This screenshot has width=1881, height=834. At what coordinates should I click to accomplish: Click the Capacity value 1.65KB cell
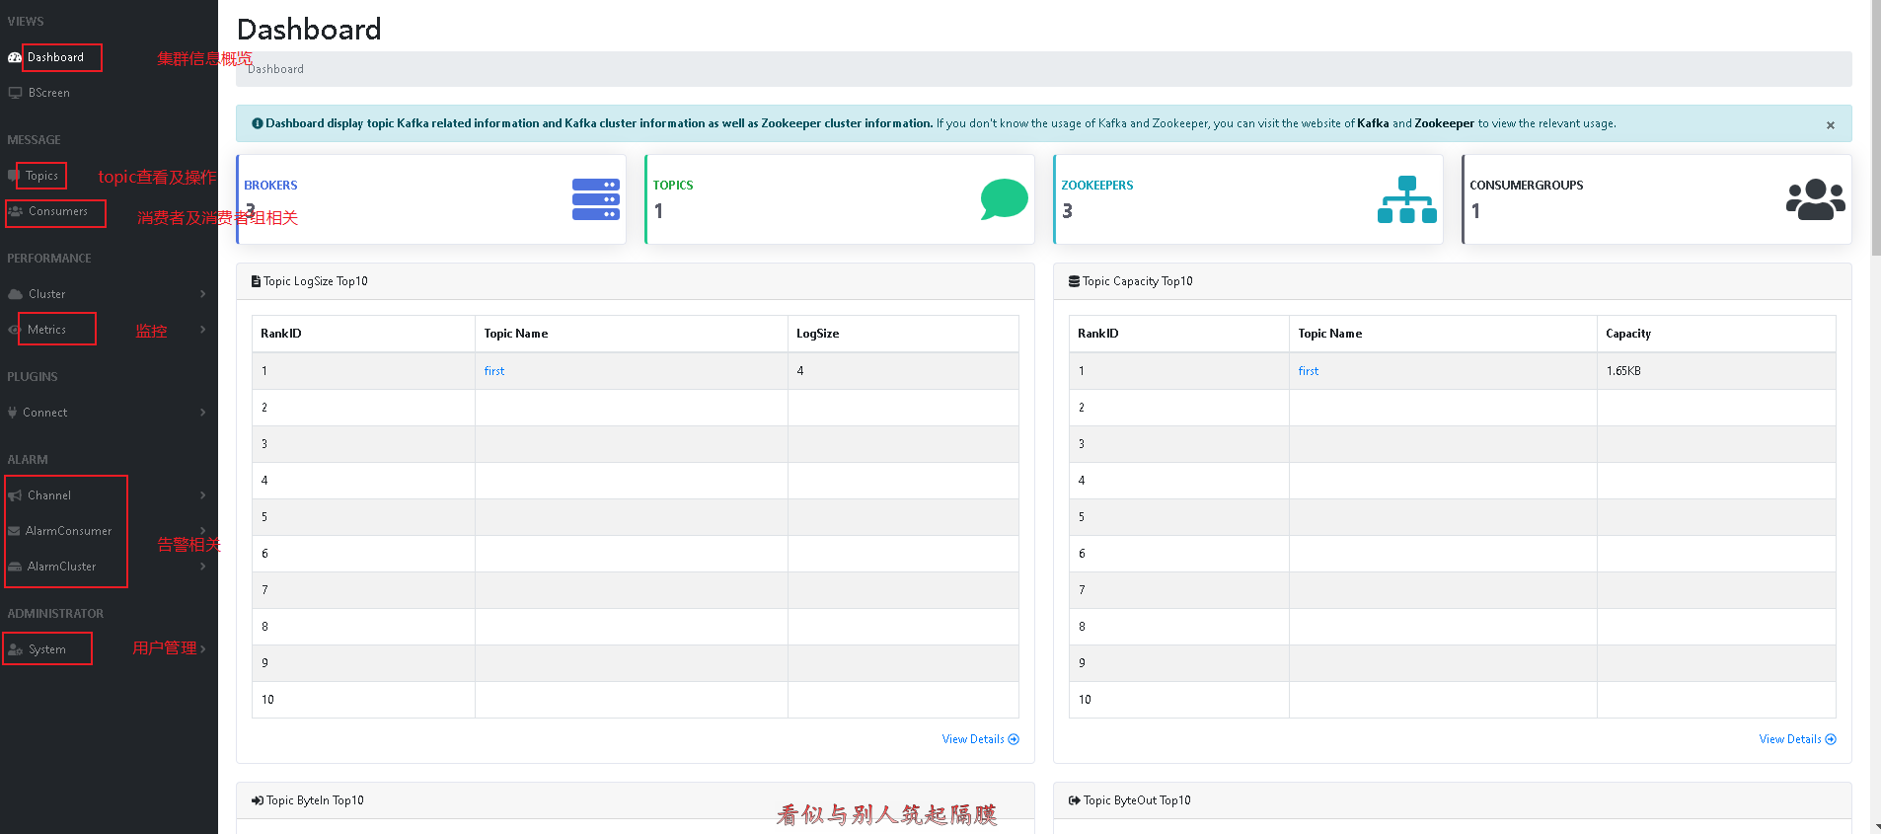point(1716,371)
